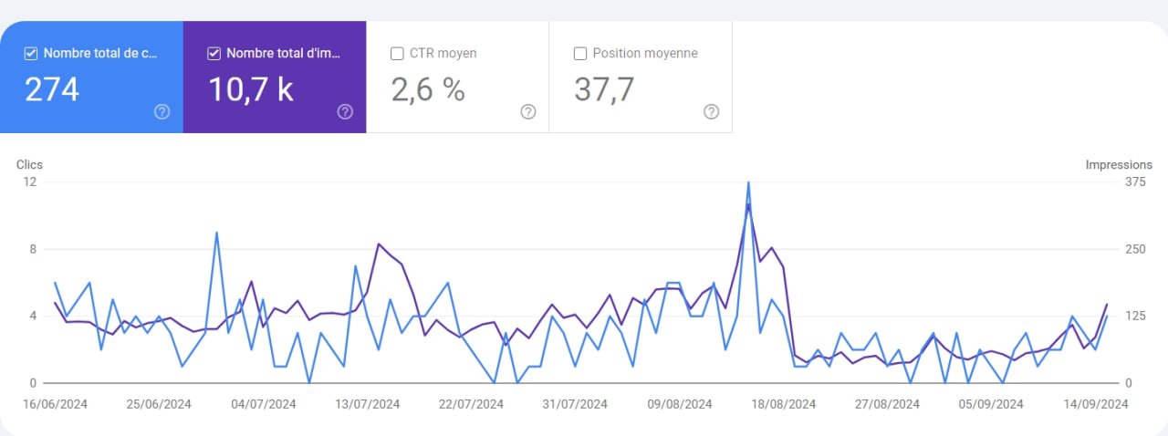Image resolution: width=1168 pixels, height=436 pixels.
Task: Click help icon on total clicks card
Action: point(162,111)
